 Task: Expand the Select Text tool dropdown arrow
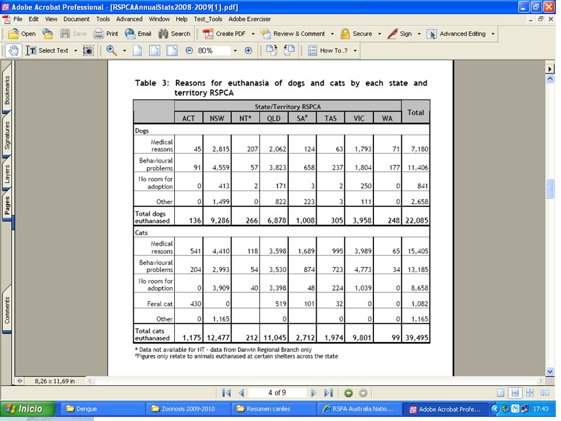tap(75, 51)
